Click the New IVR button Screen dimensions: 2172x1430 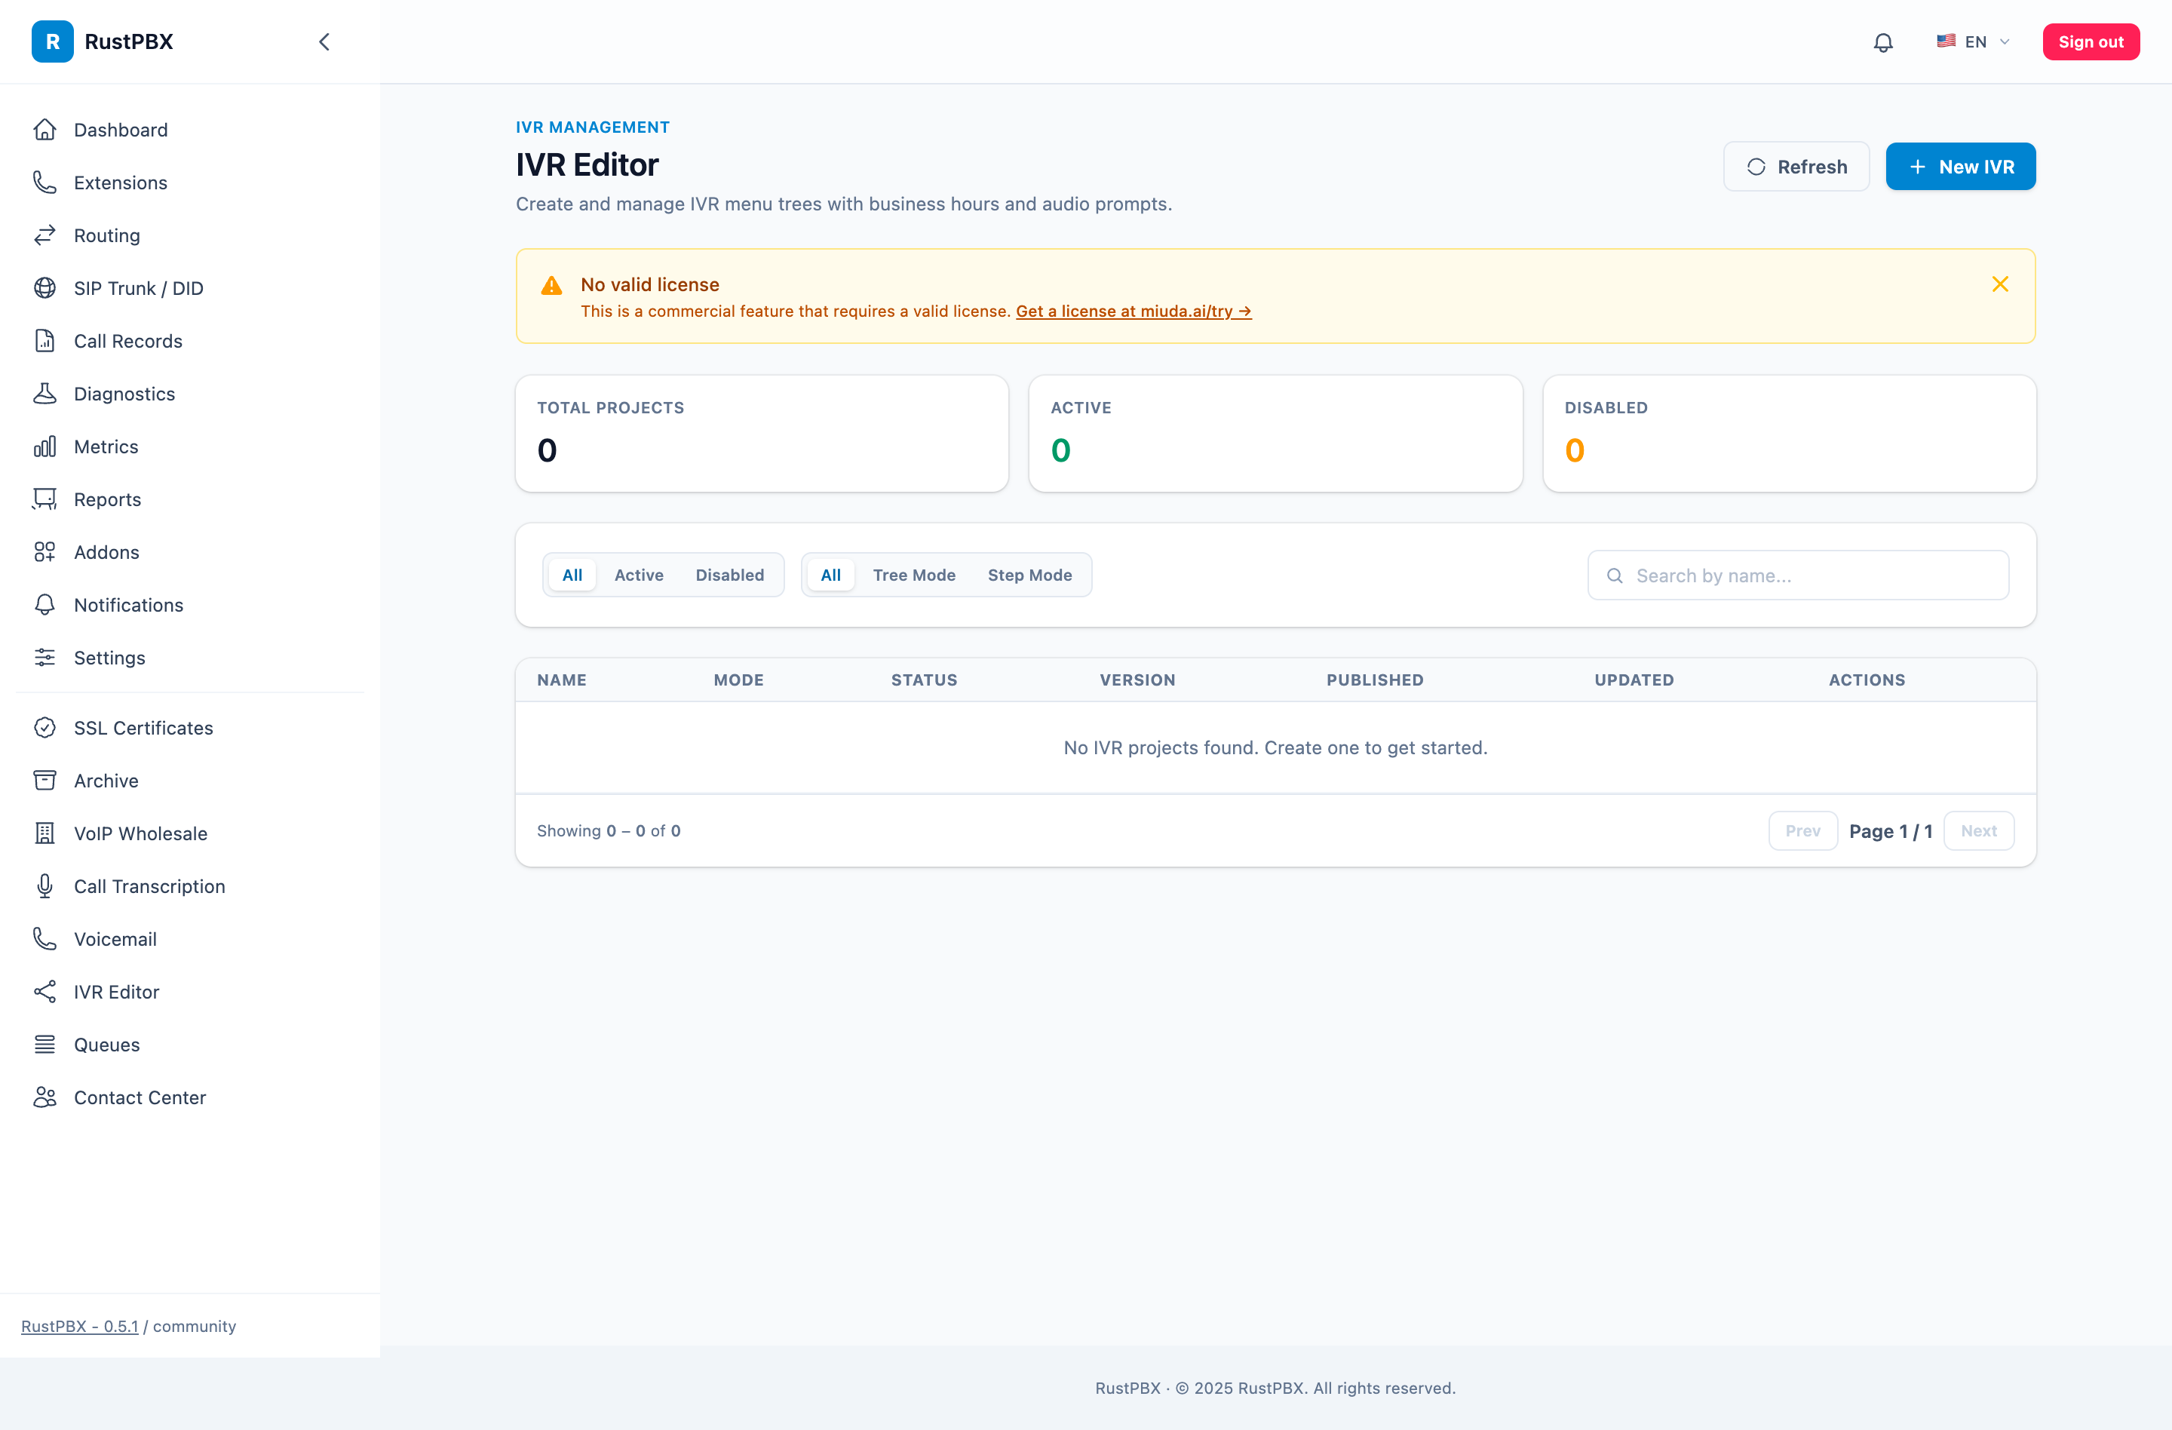tap(1960, 167)
